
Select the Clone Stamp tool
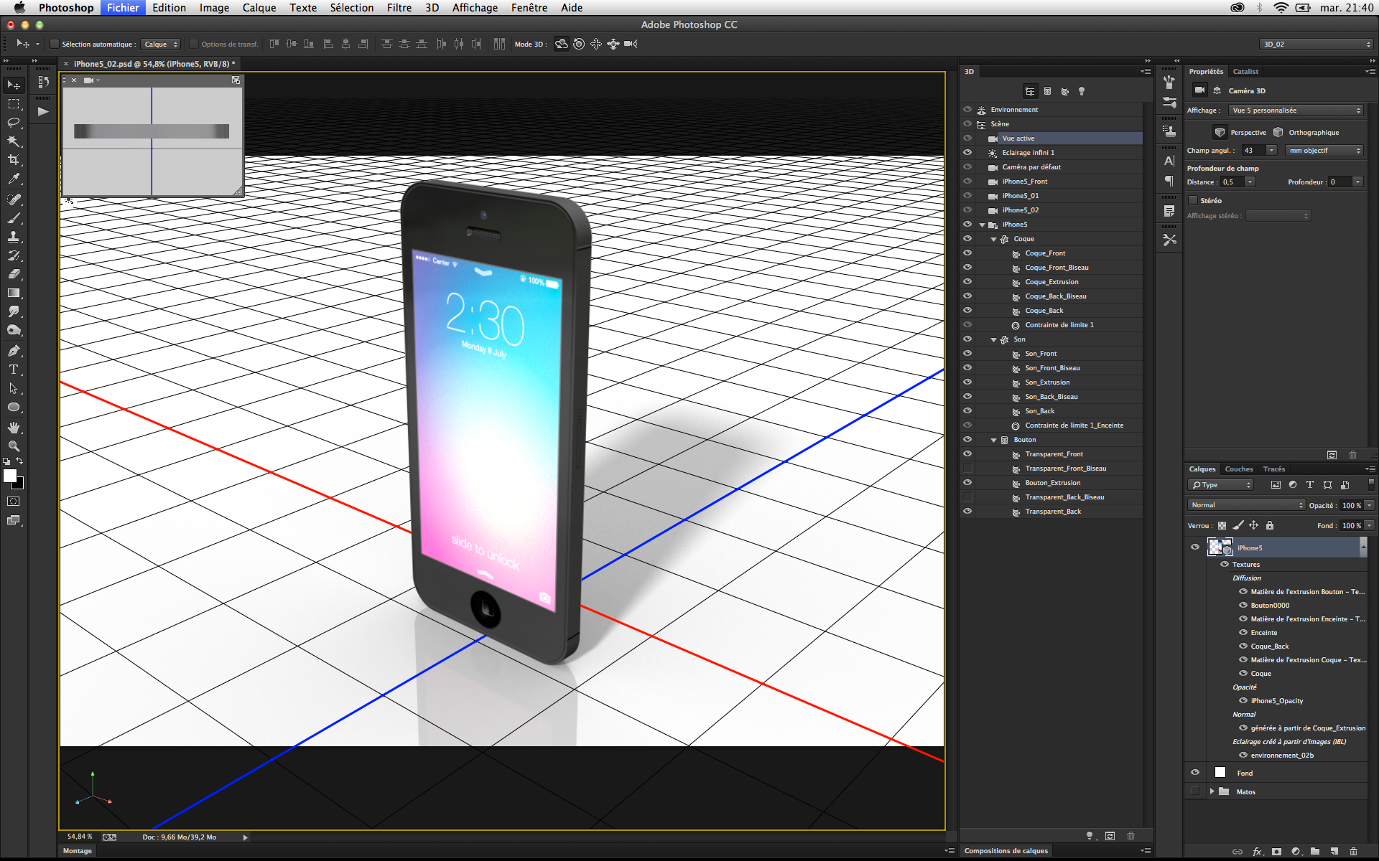click(14, 237)
